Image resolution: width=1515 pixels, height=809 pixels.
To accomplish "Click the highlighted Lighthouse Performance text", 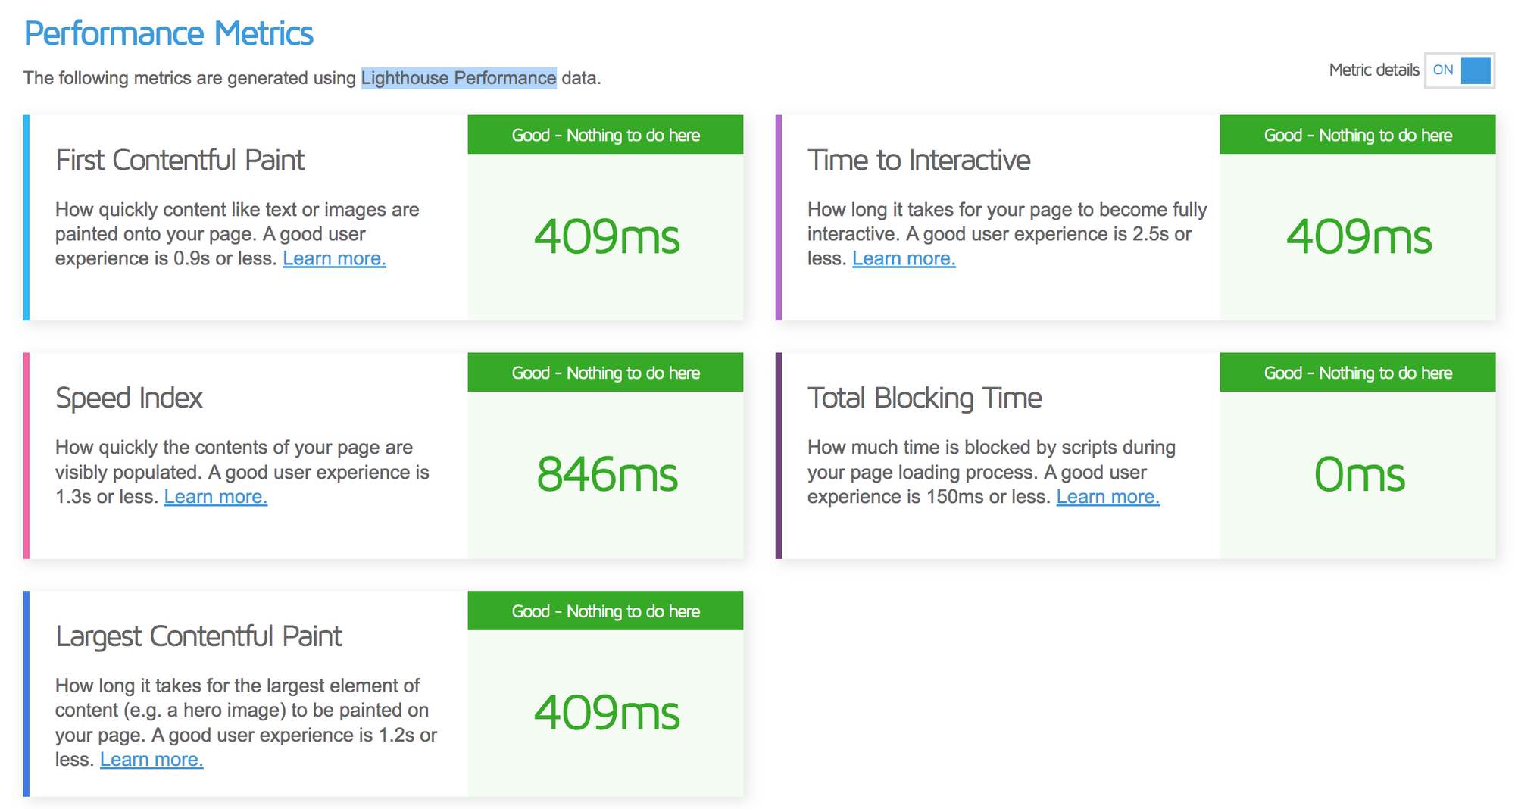I will [x=458, y=78].
